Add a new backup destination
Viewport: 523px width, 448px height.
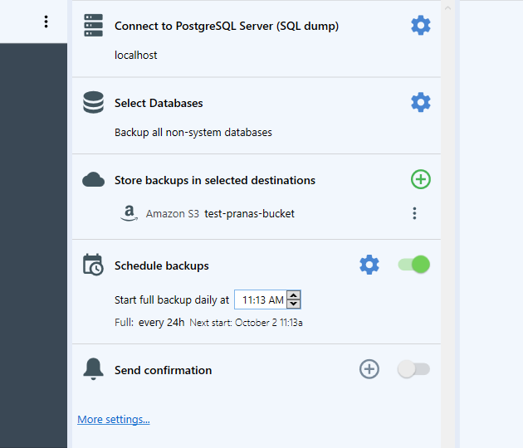click(x=421, y=179)
